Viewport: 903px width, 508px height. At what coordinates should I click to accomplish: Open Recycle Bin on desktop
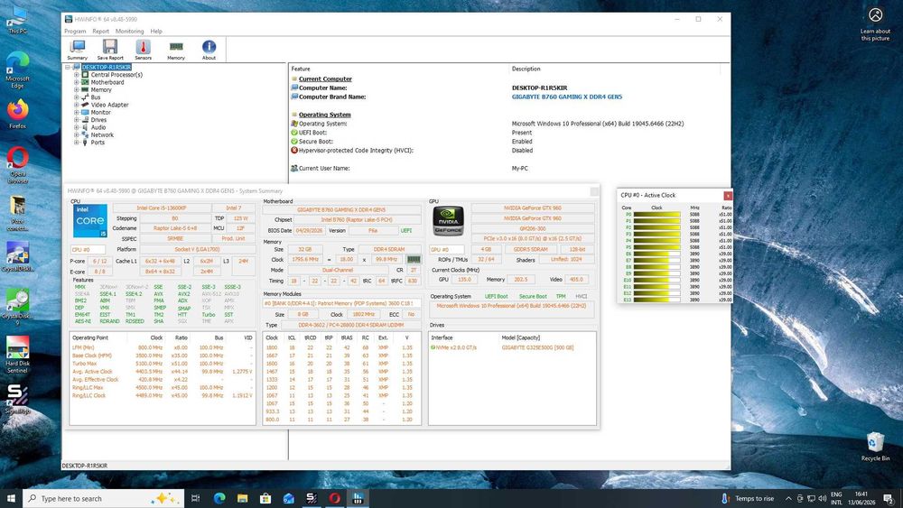[875, 447]
